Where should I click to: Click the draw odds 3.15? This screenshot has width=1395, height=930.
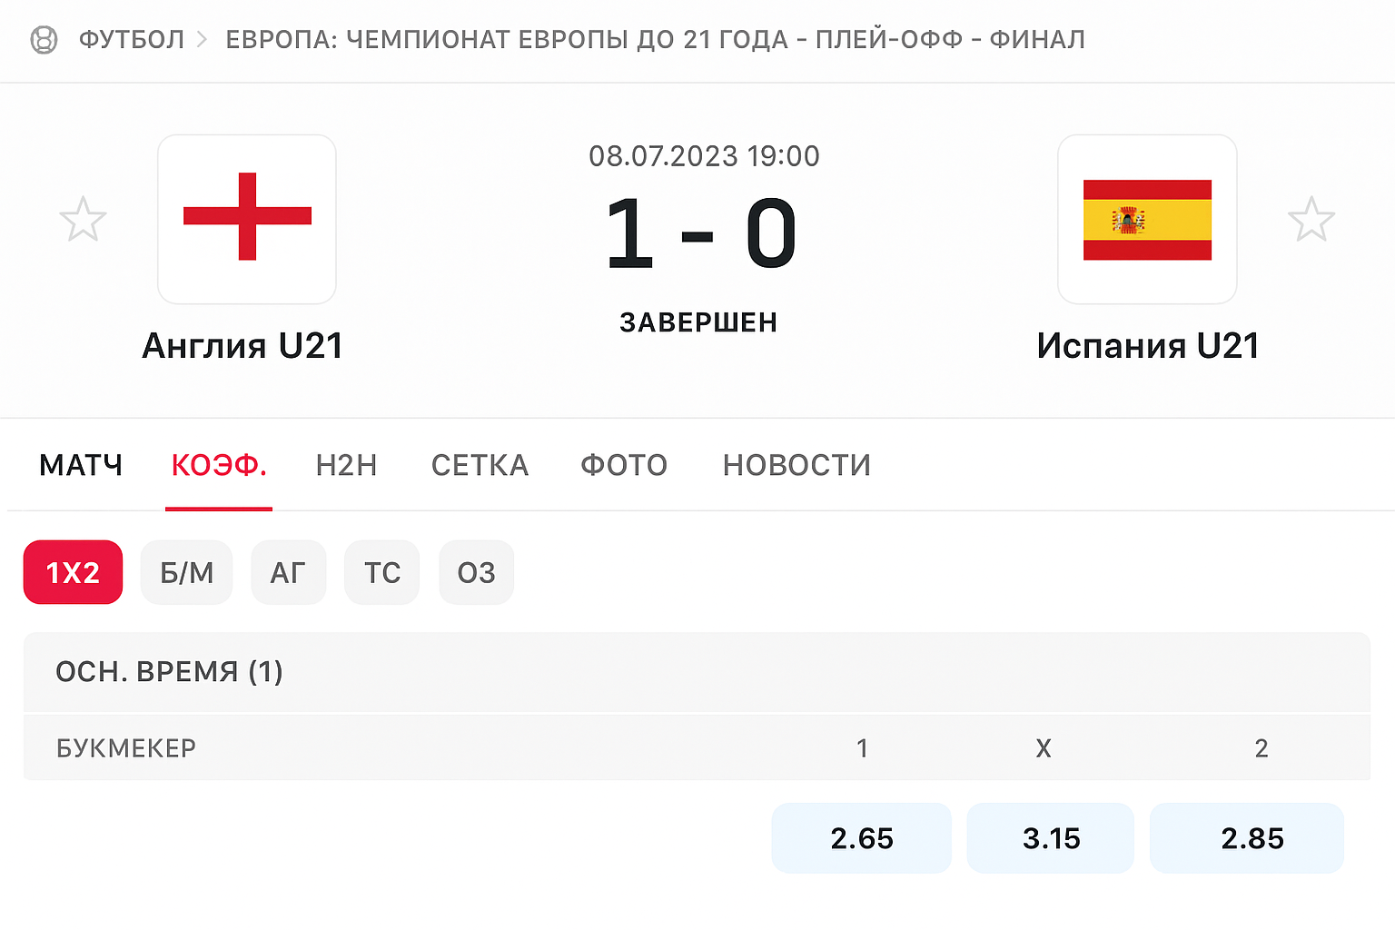coord(1050,838)
